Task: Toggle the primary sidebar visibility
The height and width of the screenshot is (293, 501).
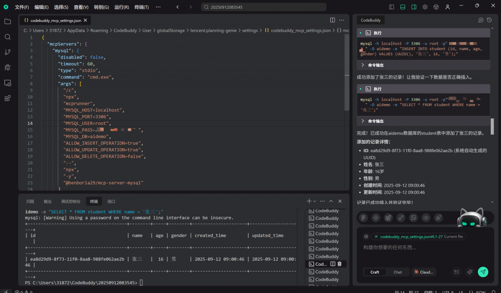Action: tap(391, 7)
